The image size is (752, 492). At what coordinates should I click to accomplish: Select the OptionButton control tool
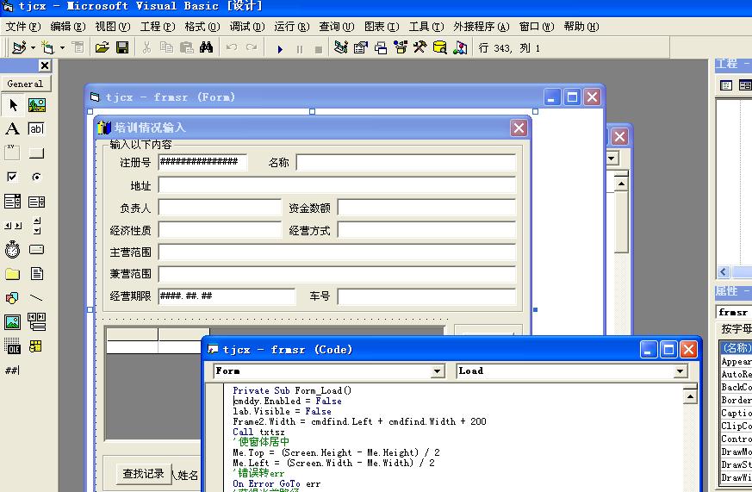37,177
